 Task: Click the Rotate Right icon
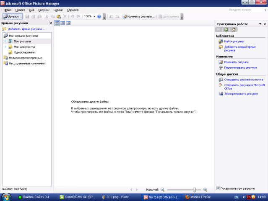[117, 17]
